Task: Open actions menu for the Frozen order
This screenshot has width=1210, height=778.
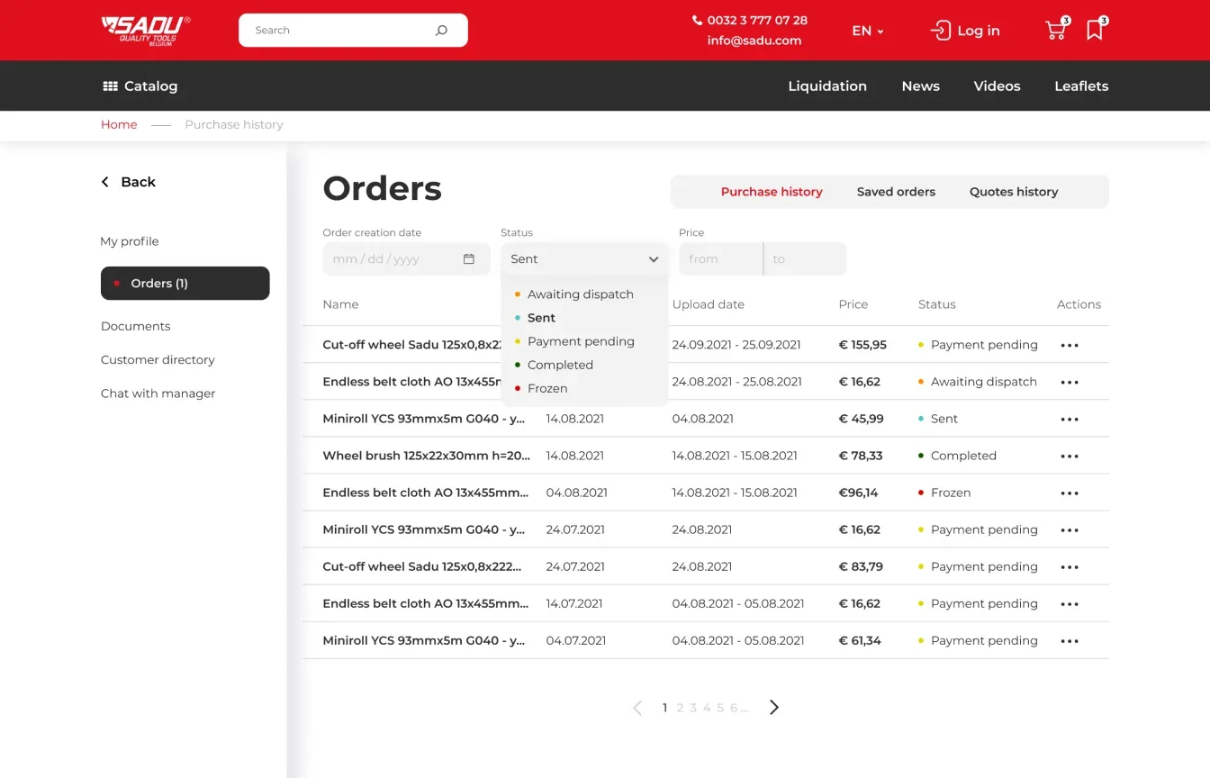Action: click(1070, 493)
